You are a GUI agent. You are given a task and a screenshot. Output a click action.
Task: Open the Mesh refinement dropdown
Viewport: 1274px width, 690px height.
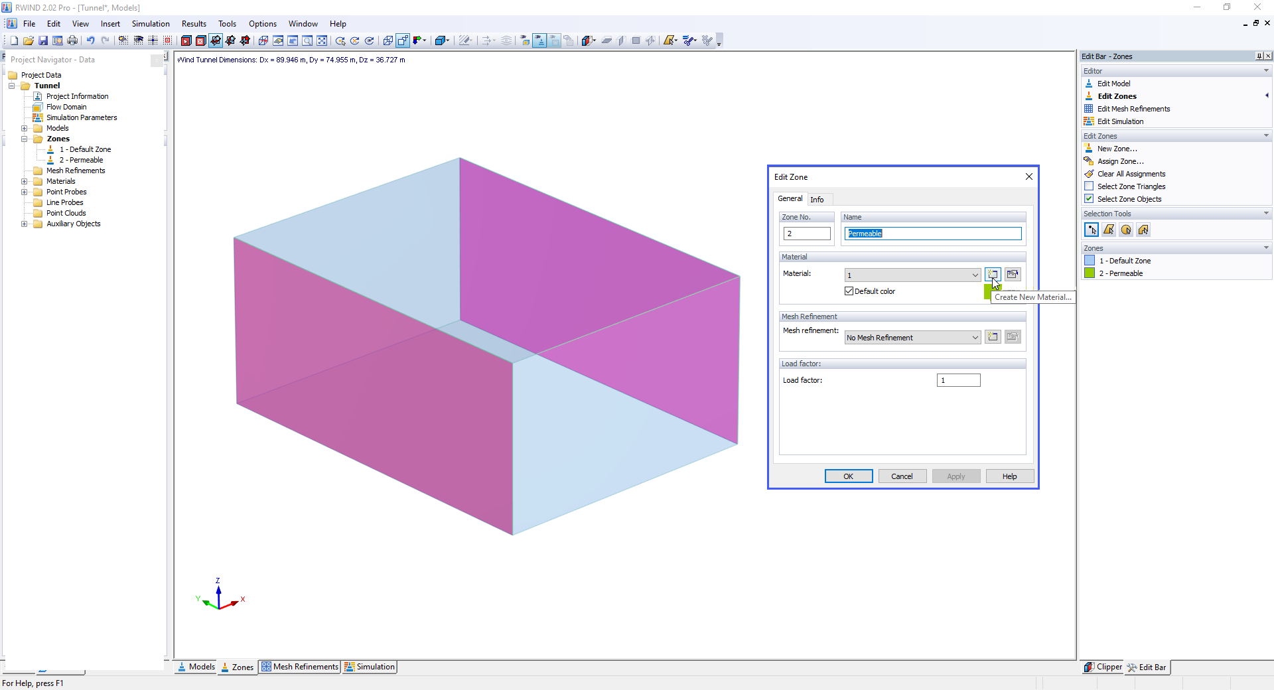click(x=912, y=337)
